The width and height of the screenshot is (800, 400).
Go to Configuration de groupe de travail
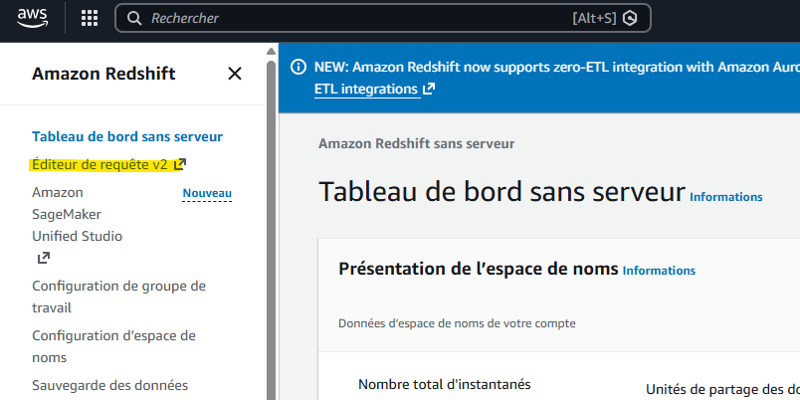point(118,297)
